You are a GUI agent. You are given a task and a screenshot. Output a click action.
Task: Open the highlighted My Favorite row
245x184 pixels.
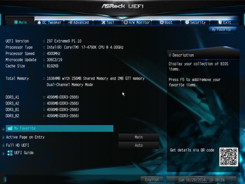click(60, 128)
